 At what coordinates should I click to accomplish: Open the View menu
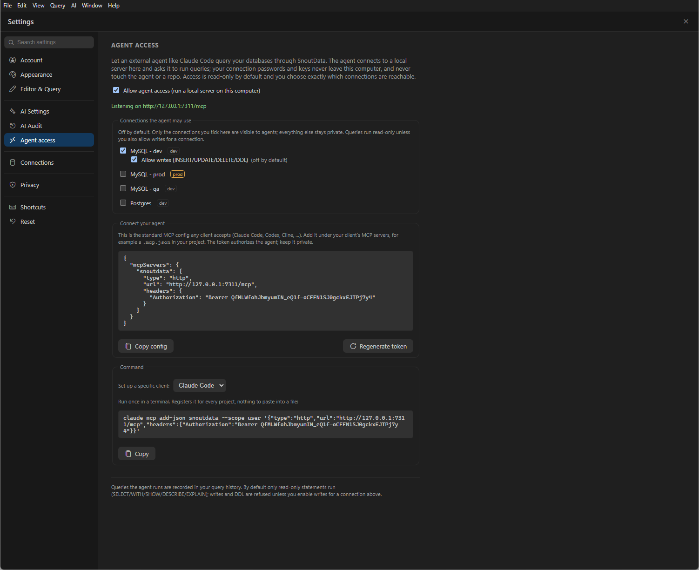(x=39, y=6)
